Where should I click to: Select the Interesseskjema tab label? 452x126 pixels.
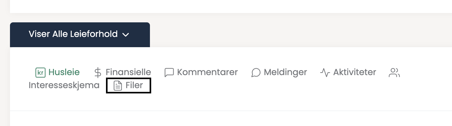[x=64, y=85]
